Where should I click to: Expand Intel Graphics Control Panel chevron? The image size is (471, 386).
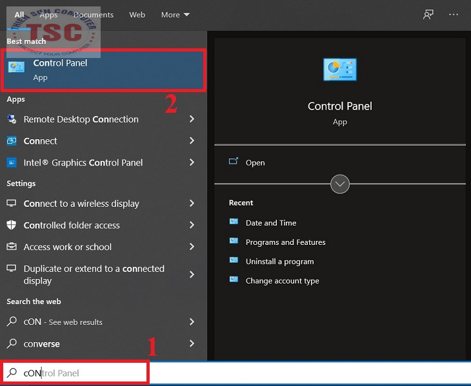click(192, 162)
